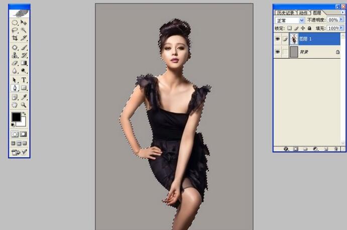Choose full screen with menu bar mode

tap(19, 144)
